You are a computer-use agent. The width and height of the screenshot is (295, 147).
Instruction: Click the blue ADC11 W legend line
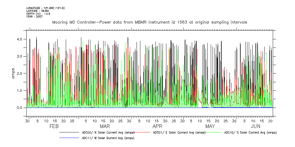pos(69,138)
